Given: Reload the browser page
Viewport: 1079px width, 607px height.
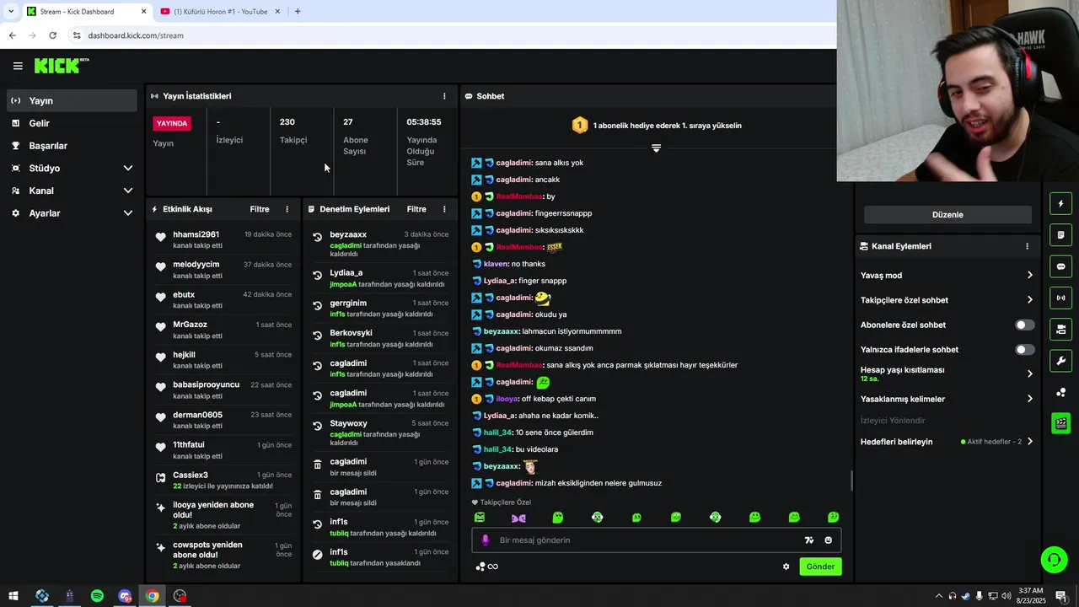Looking at the screenshot, I should pyautogui.click(x=52, y=35).
